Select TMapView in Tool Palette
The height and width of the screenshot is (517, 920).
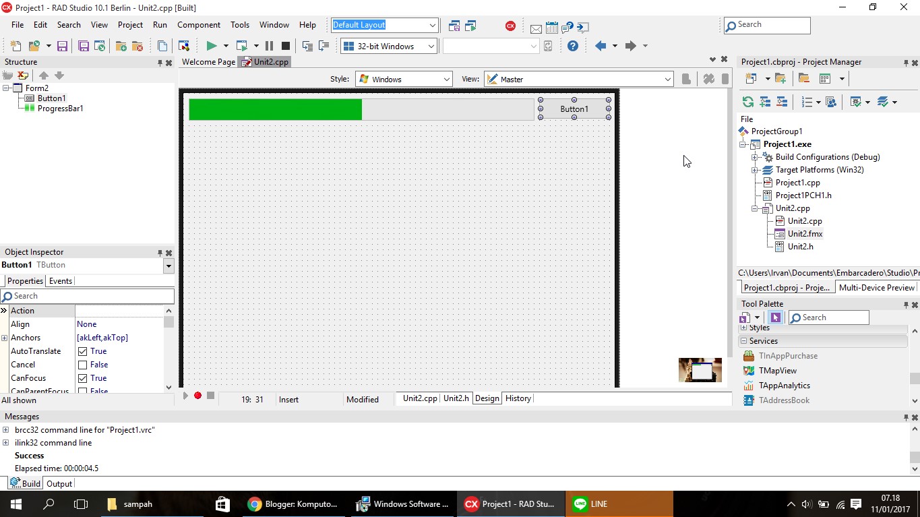coord(778,371)
